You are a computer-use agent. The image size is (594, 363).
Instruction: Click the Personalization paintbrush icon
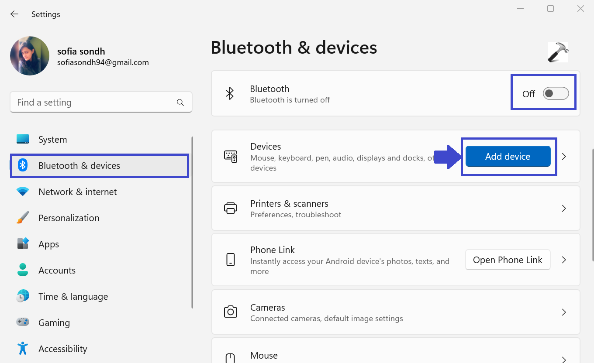pyautogui.click(x=23, y=218)
